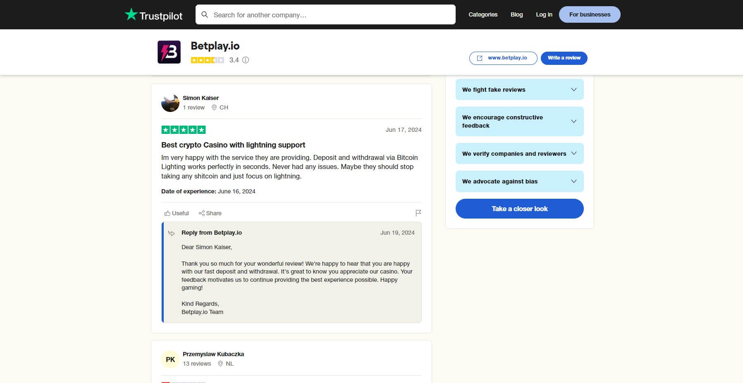The image size is (743, 383).
Task: Click the Take a closer look button
Action: point(519,209)
